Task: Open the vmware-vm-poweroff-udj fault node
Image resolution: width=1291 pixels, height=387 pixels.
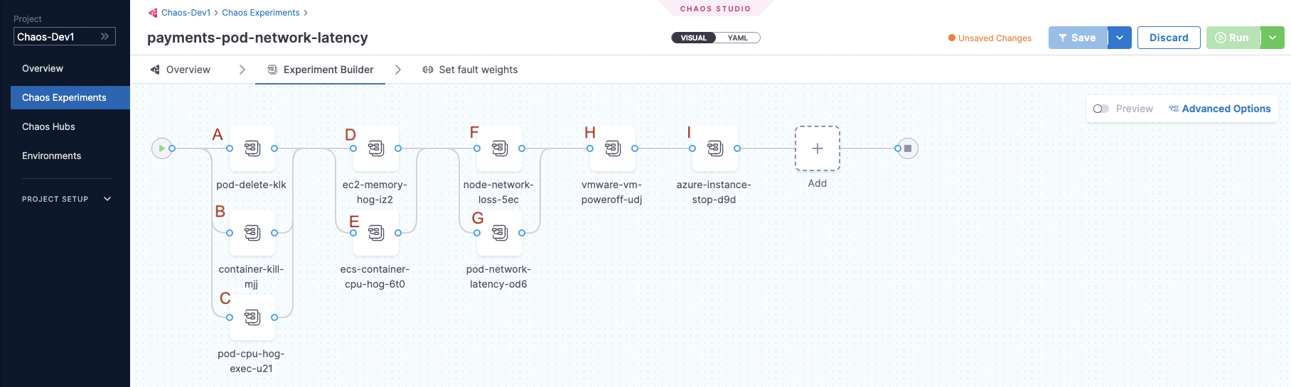Action: click(x=613, y=148)
